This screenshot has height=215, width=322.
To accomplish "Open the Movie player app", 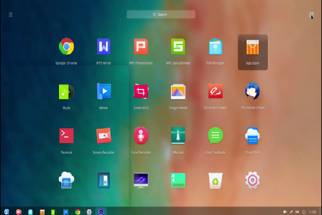I will coord(104,91).
